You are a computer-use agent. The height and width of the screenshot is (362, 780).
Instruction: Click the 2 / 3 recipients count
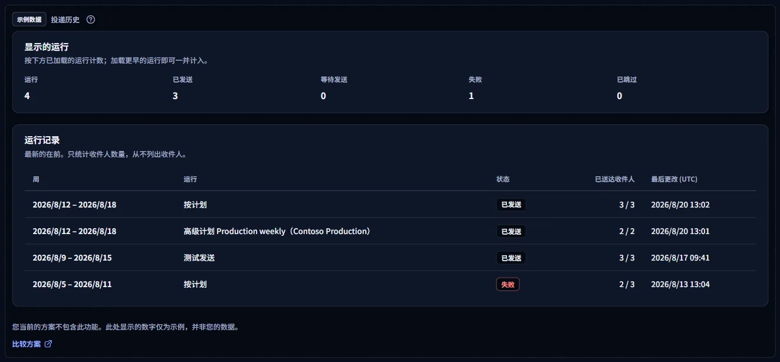[x=627, y=284]
